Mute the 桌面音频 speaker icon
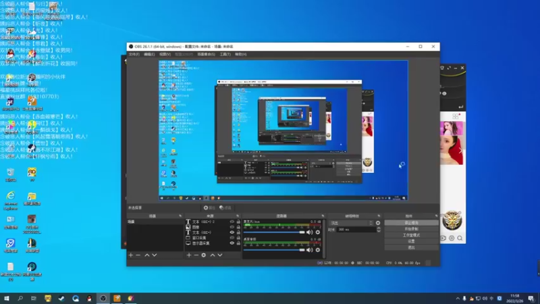 (x=310, y=250)
